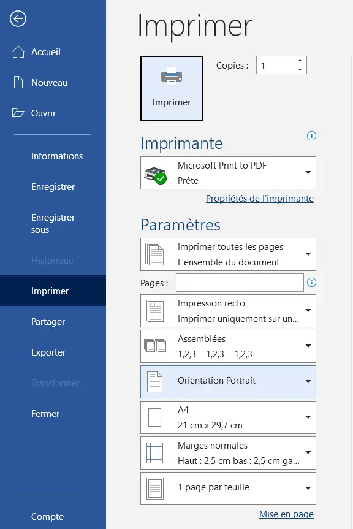The width and height of the screenshot is (353, 529).
Task: Expand Imprimer toutes les pages dropdown
Action: 228,254
